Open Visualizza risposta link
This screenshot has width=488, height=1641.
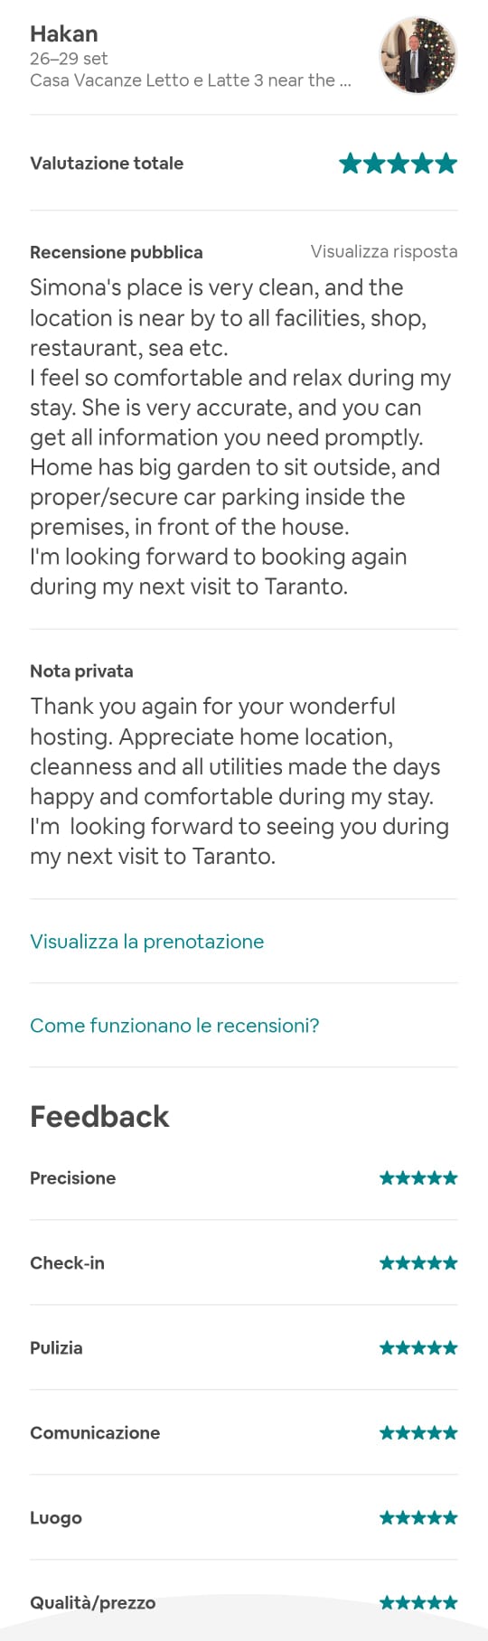[384, 251]
